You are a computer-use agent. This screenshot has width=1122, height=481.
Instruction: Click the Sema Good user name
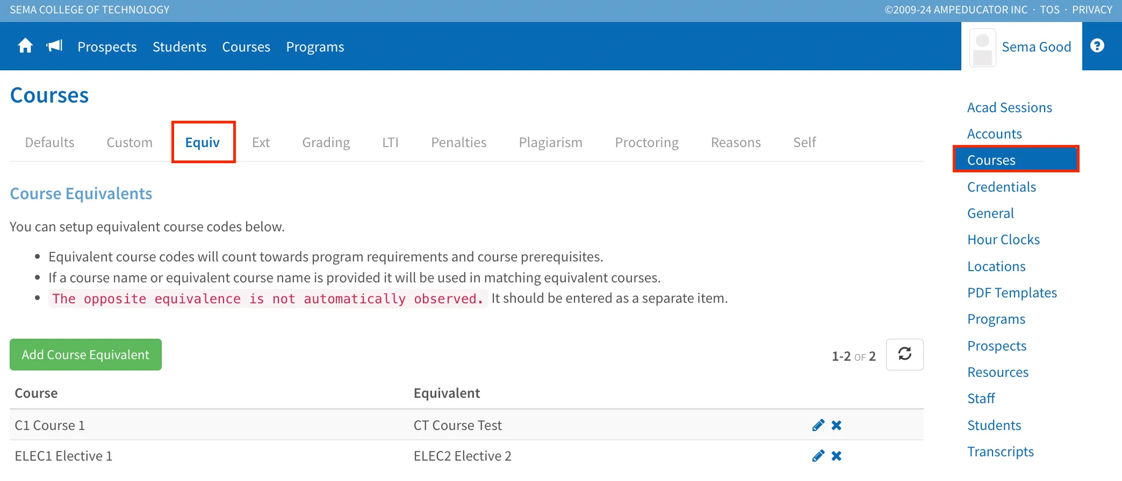1037,47
